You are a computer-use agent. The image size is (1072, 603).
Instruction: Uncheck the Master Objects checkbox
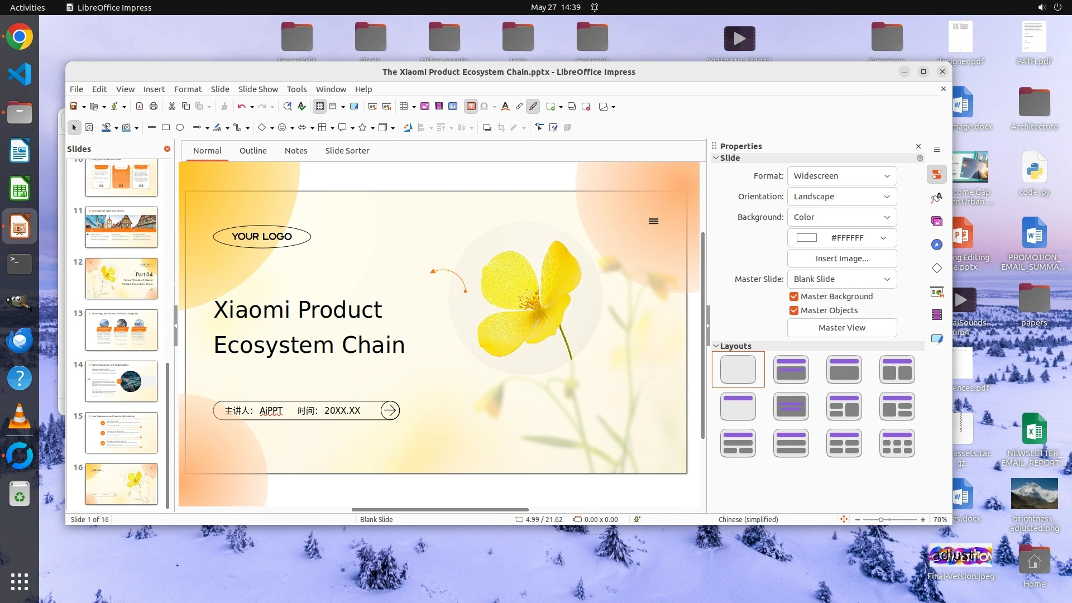[793, 310]
